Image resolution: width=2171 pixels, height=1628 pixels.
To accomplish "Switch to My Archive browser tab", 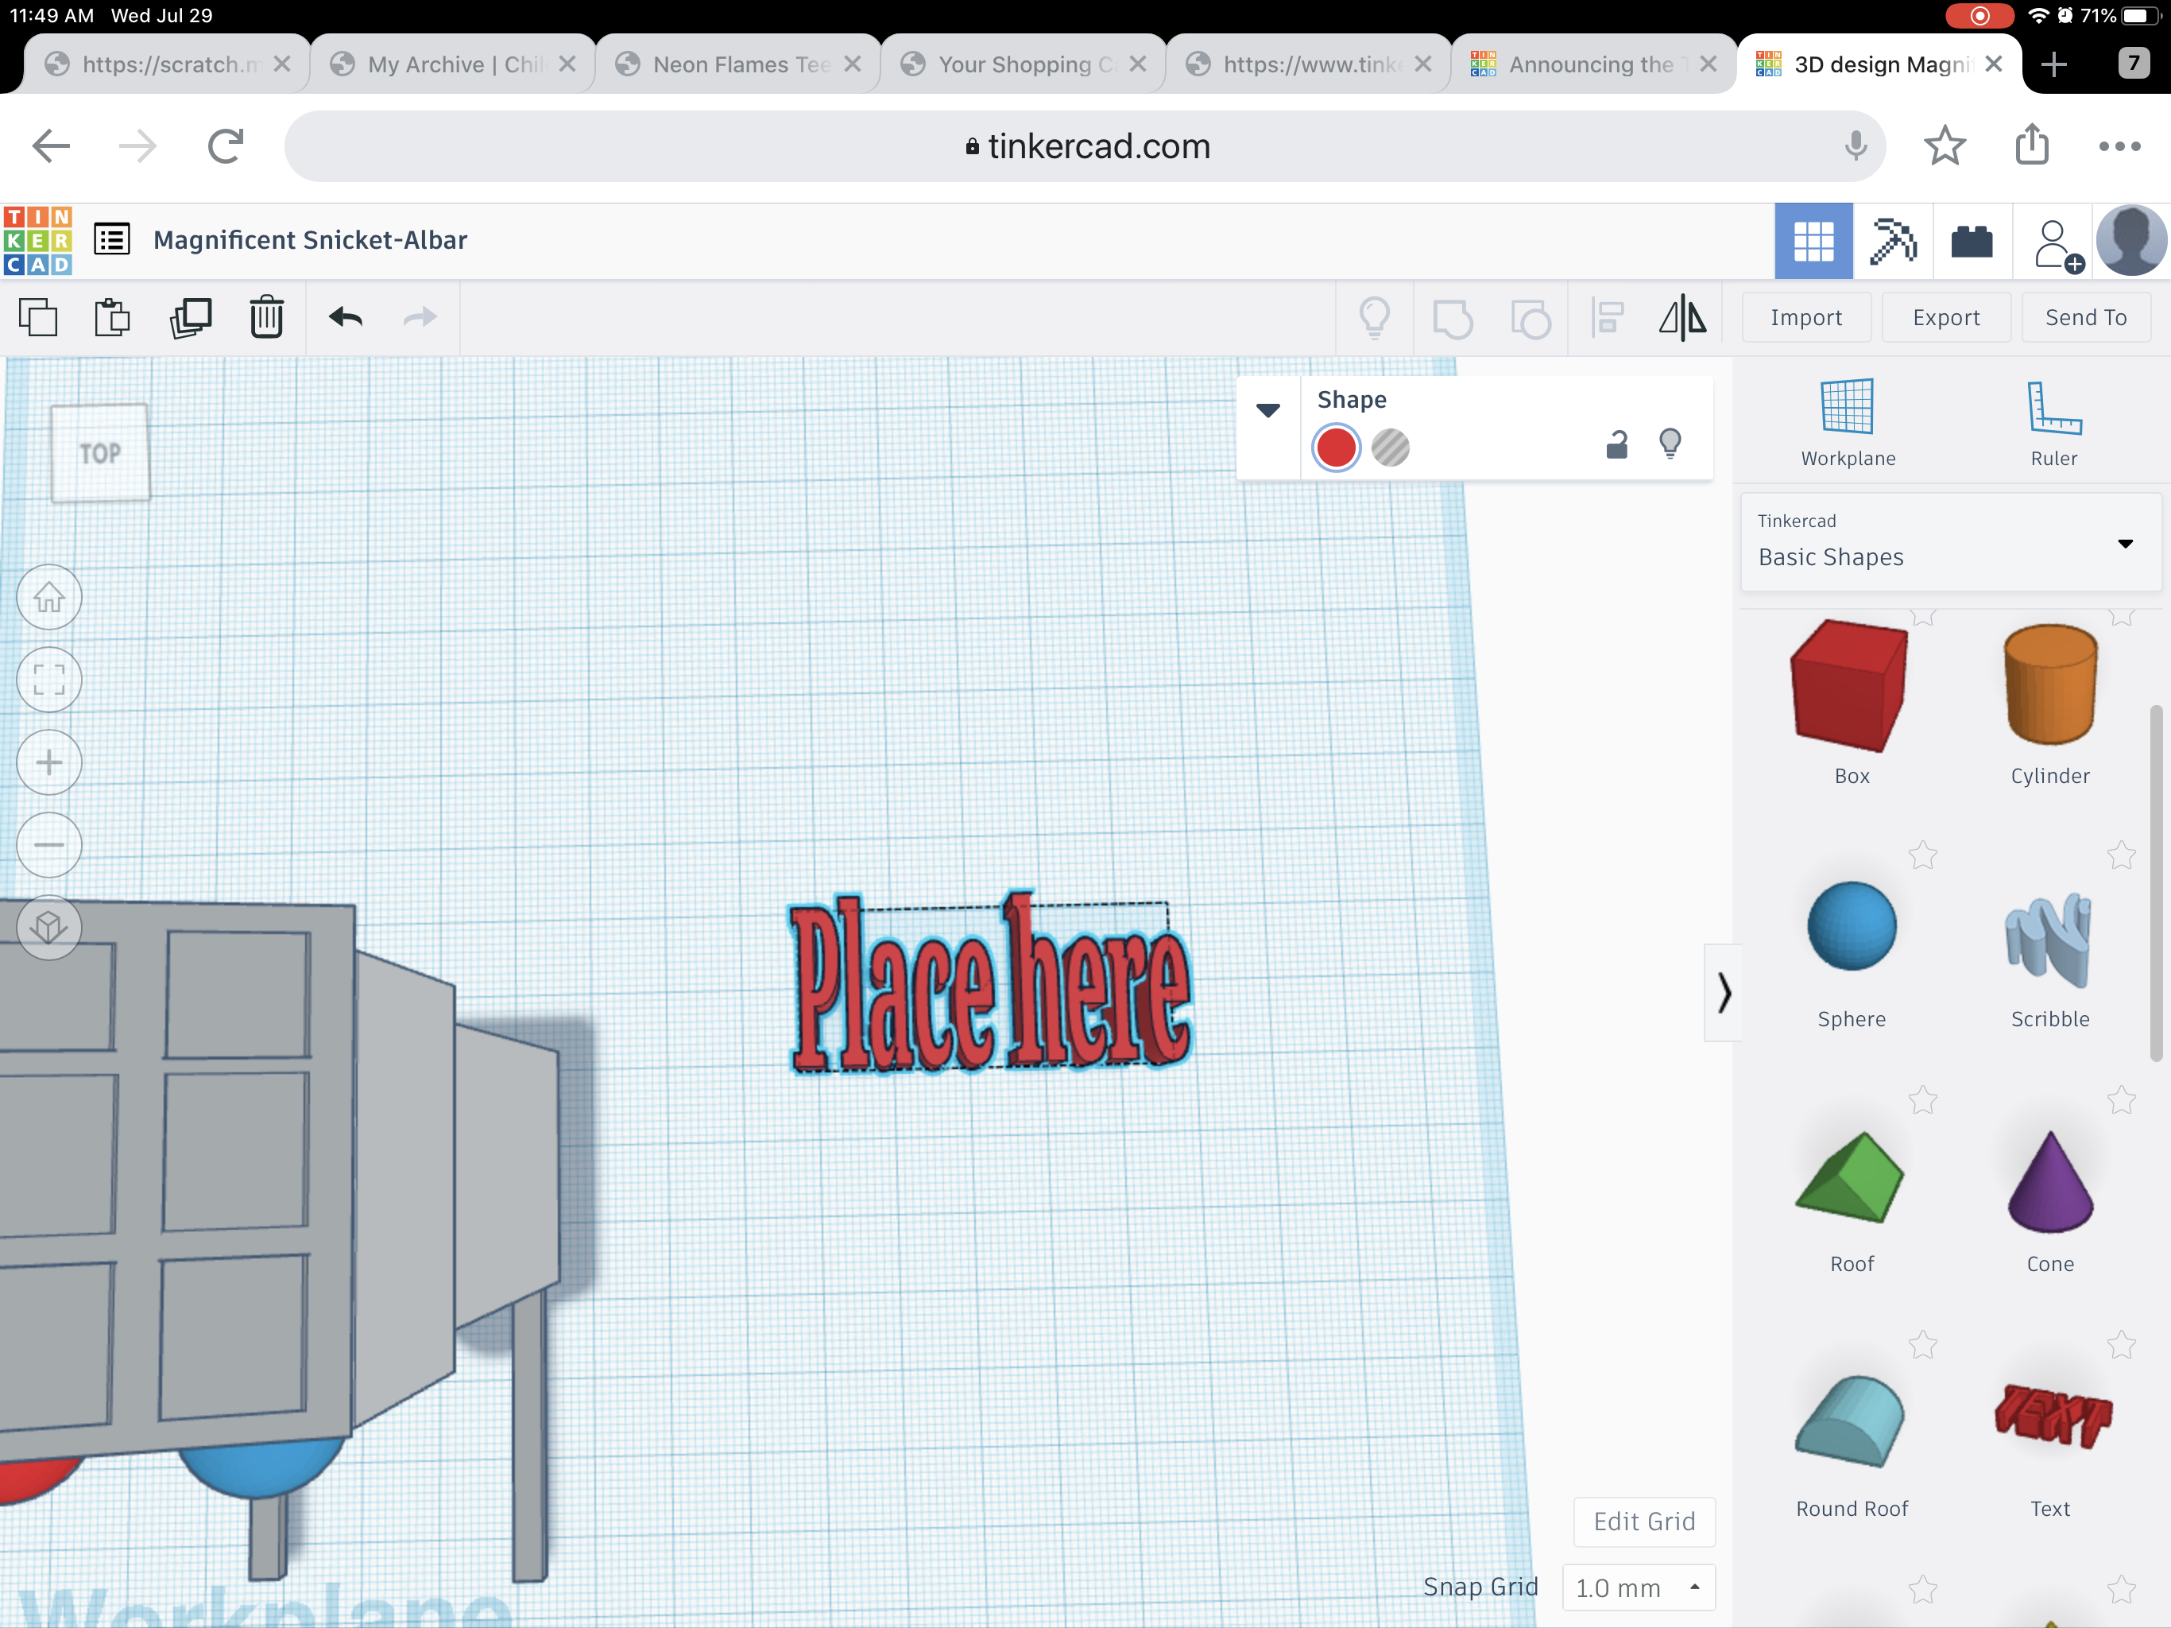I will click(452, 64).
